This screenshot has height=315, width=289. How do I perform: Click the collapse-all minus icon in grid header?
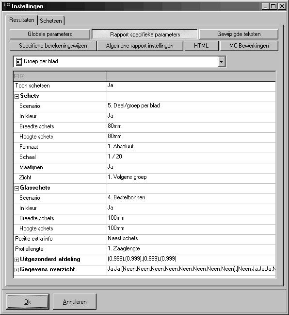point(16,76)
